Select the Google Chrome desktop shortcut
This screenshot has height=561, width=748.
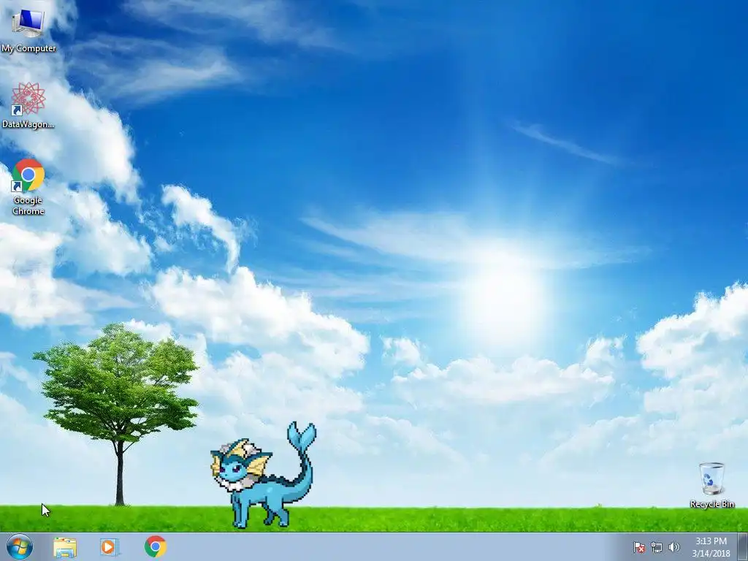pos(28,187)
